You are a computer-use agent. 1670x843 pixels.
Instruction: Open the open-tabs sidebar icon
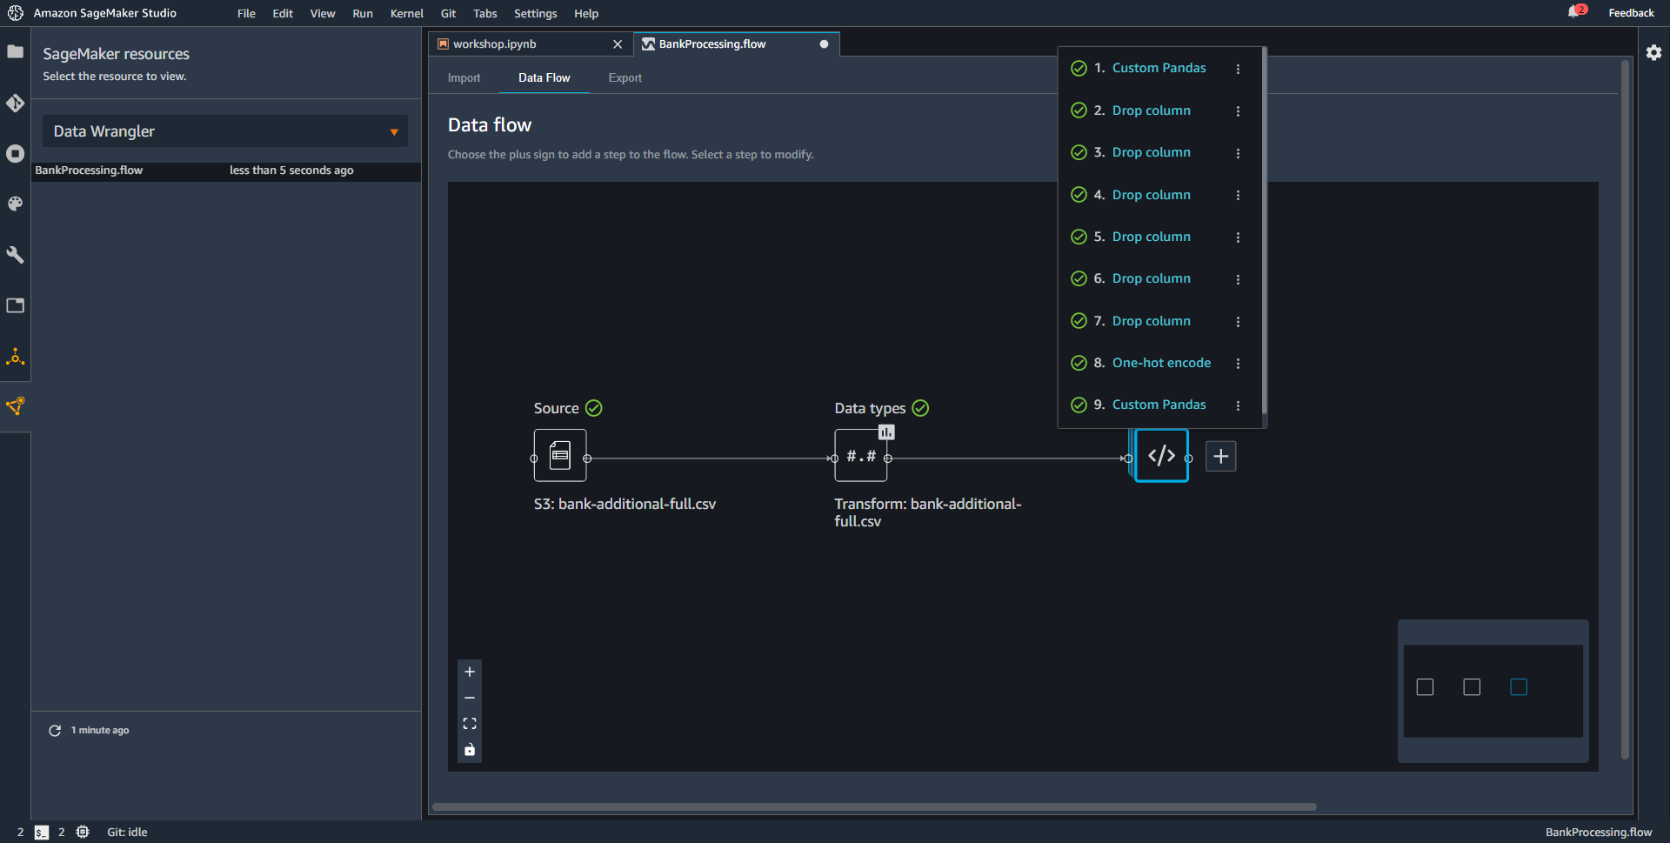pyautogui.click(x=15, y=305)
